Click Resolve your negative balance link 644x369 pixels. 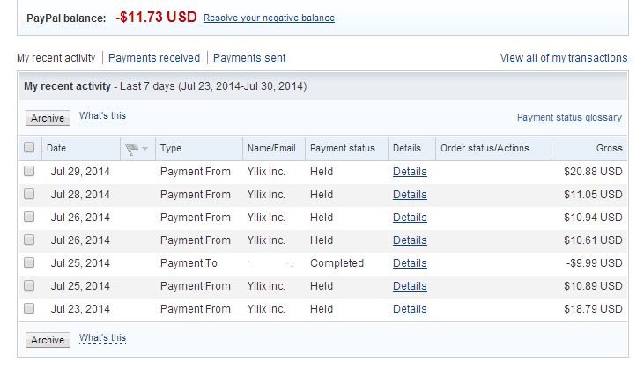[269, 18]
